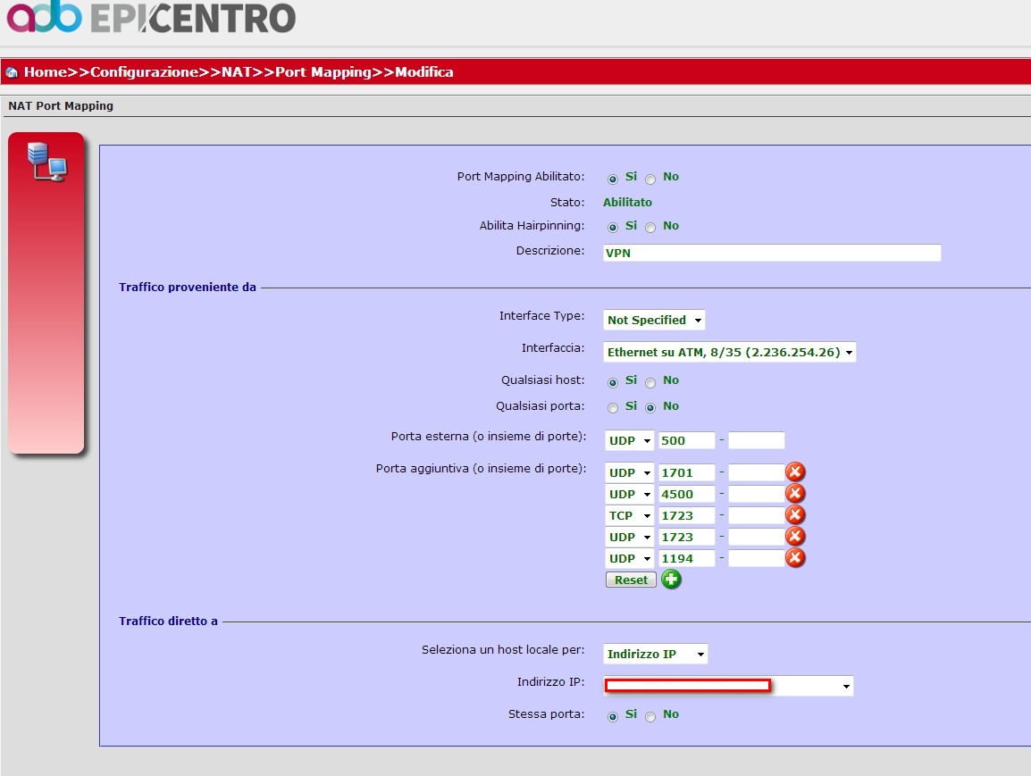Remove the UDP 4500 port entry

pos(794,494)
